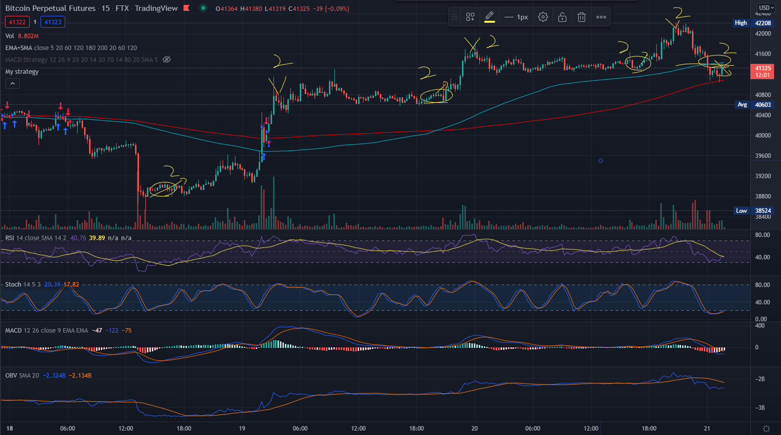Open the USD currency dropdown

click(x=767, y=7)
